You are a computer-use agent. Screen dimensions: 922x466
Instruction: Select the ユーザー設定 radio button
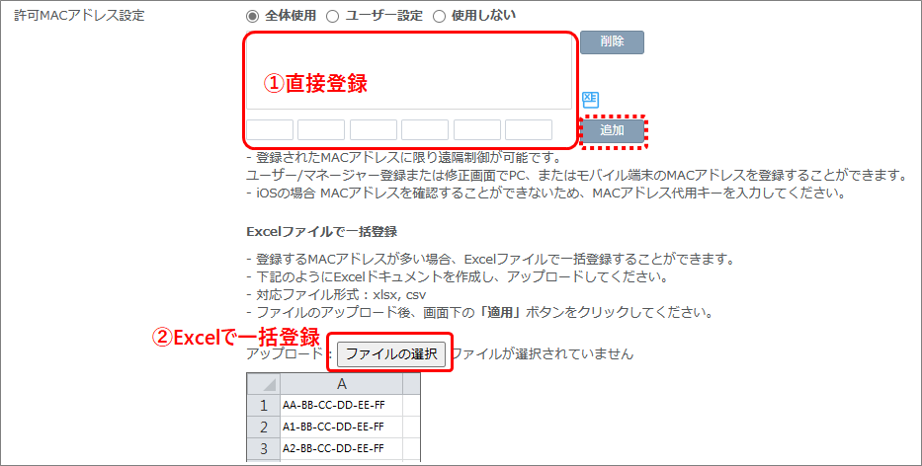[332, 16]
